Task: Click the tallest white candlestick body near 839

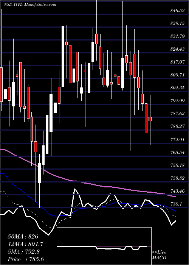Action: click(x=63, y=56)
